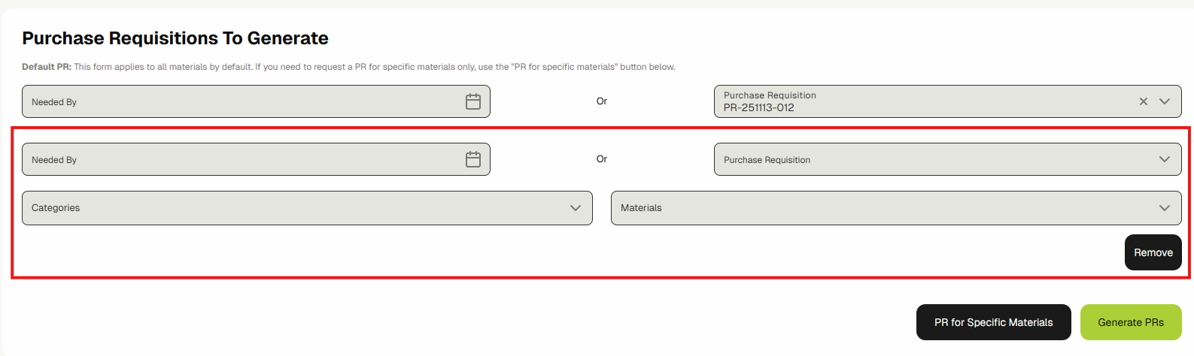This screenshot has height=356, width=1194.
Task: Click the Or label in default PR row
Action: point(602,101)
